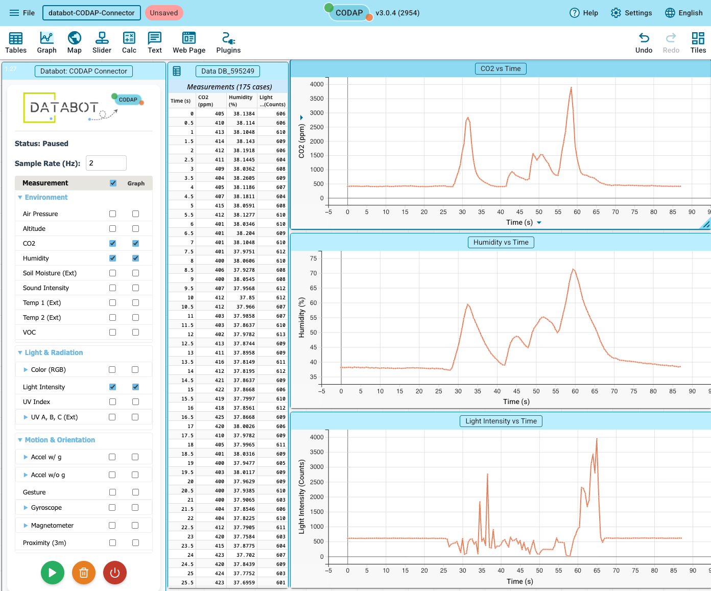Toggle the Measurement header checkbox
Screen dimensions: 711x591
click(x=113, y=183)
